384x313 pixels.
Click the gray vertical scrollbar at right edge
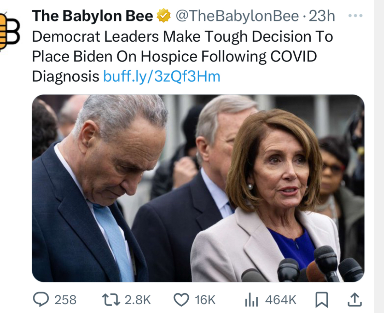click(x=379, y=156)
